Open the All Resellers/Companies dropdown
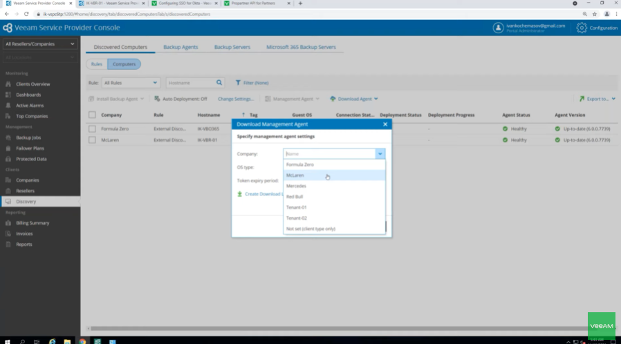The image size is (621, 344). tap(39, 44)
